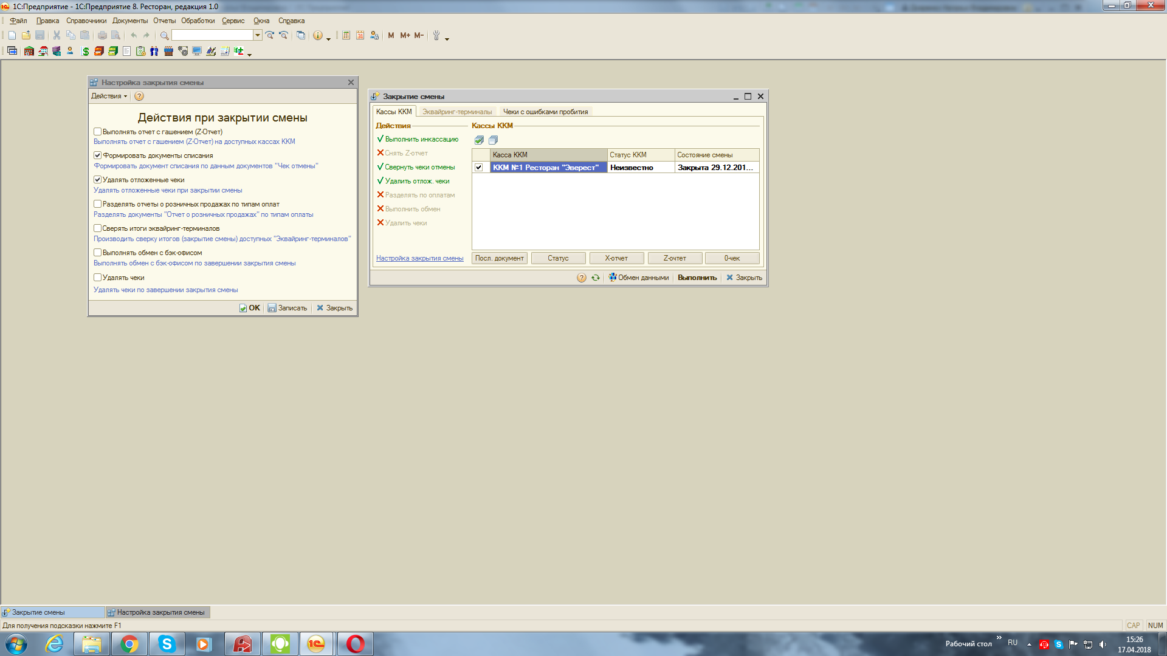
Task: Expand the search field dropdown arrow
Action: pos(258,35)
